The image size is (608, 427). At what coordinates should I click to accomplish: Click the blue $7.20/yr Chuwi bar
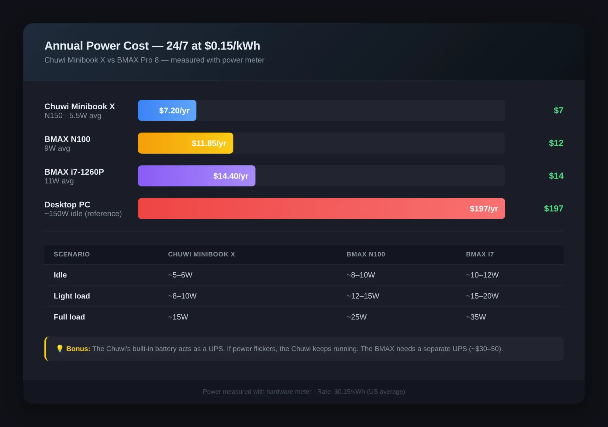click(167, 110)
